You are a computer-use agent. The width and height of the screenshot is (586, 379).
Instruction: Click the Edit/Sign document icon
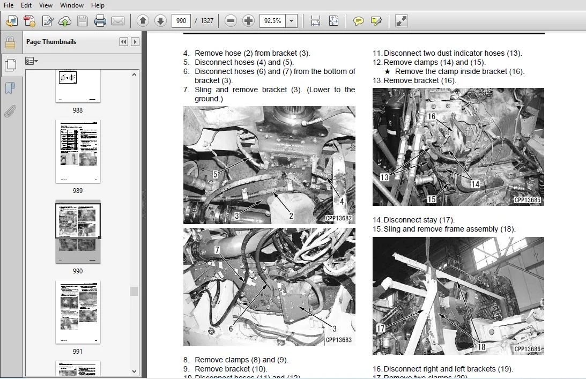[48, 21]
